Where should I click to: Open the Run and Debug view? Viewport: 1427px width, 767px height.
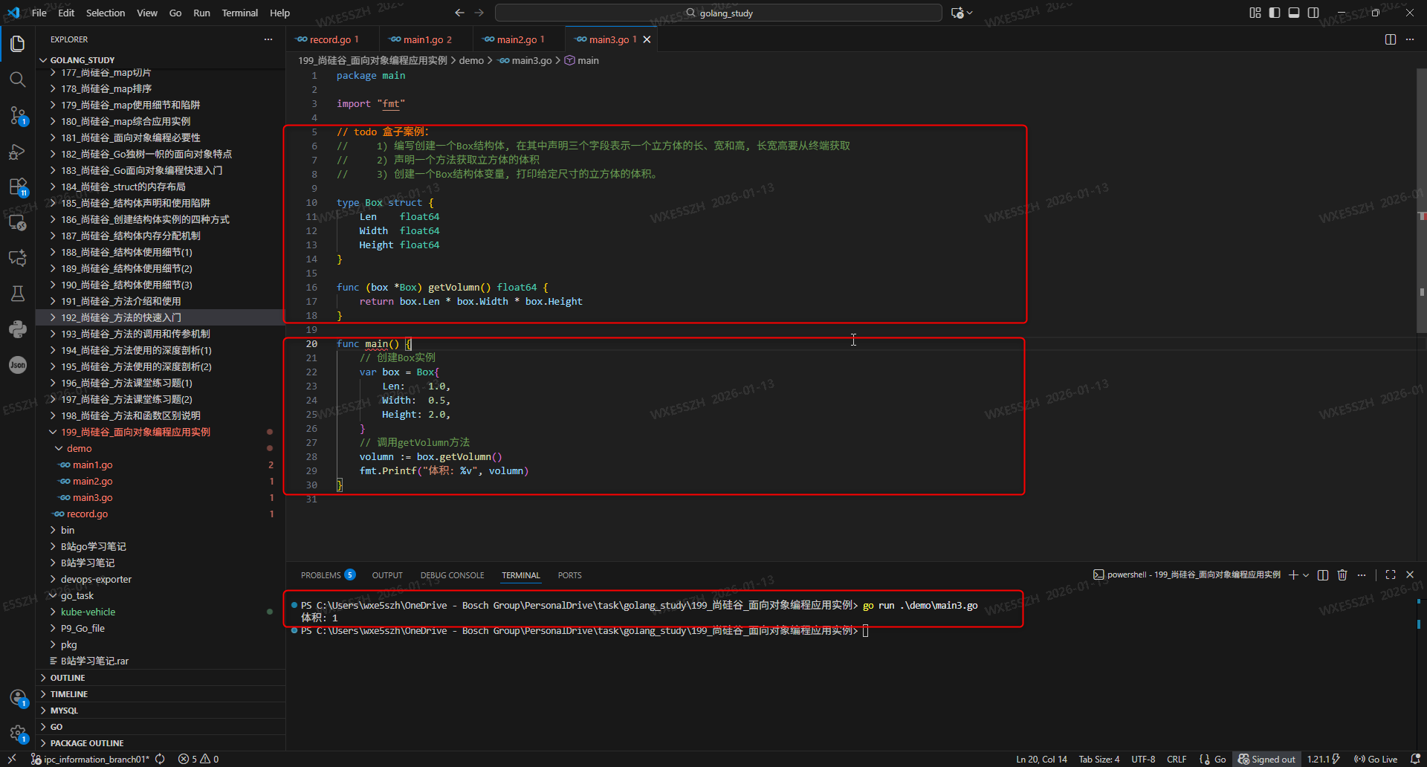click(x=18, y=152)
